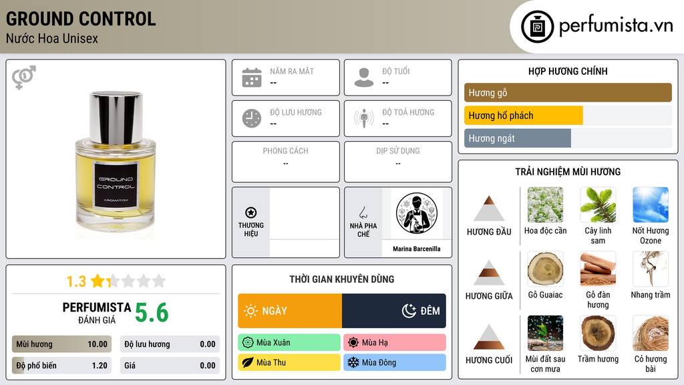
Task: Click the star badge icon above Thương hiệu
Action: pos(251,213)
